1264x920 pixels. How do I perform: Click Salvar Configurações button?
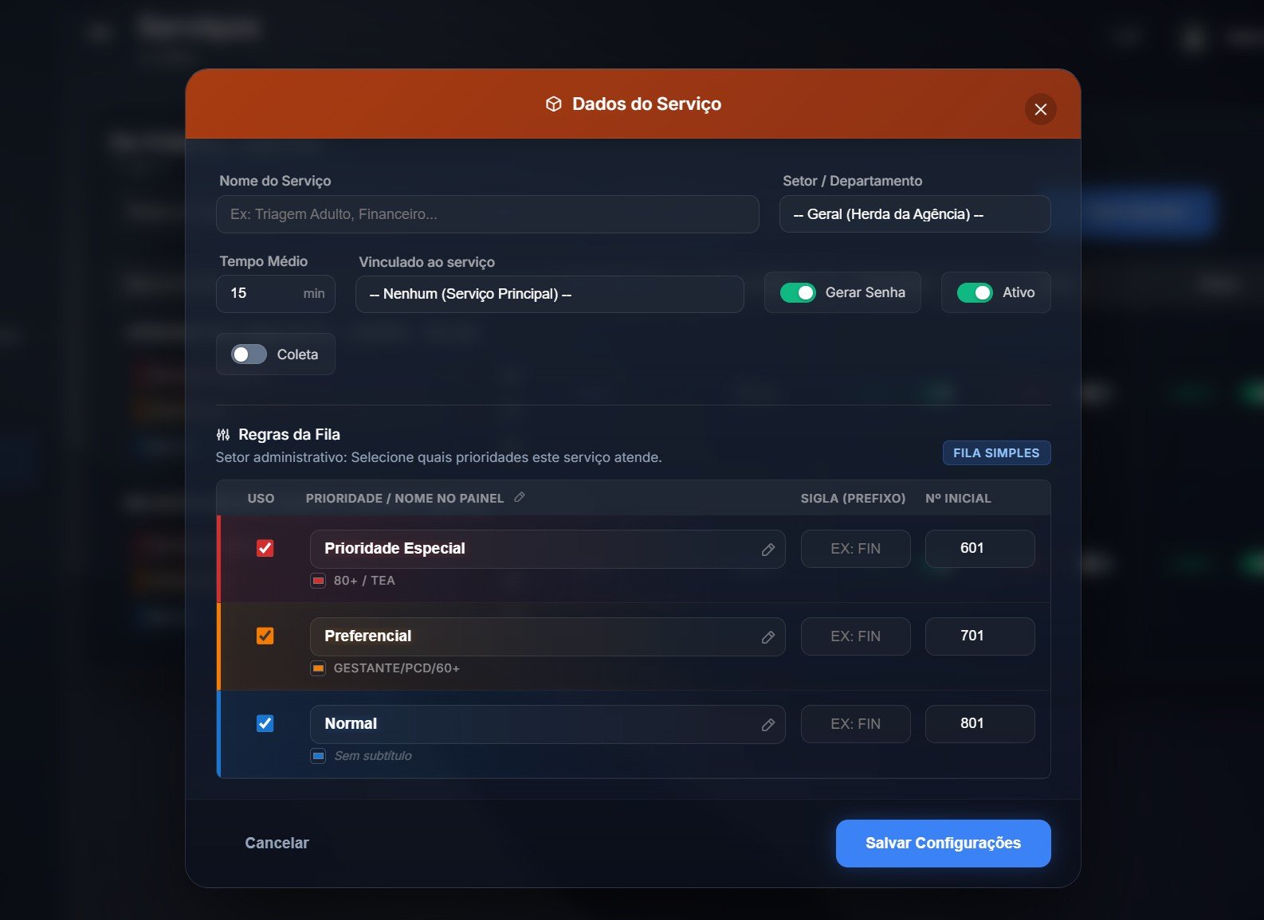pyautogui.click(x=943, y=844)
